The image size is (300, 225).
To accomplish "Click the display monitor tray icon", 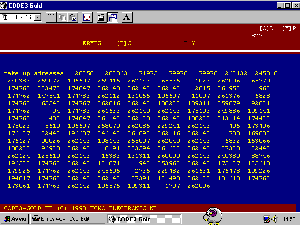I will pos(267,219).
